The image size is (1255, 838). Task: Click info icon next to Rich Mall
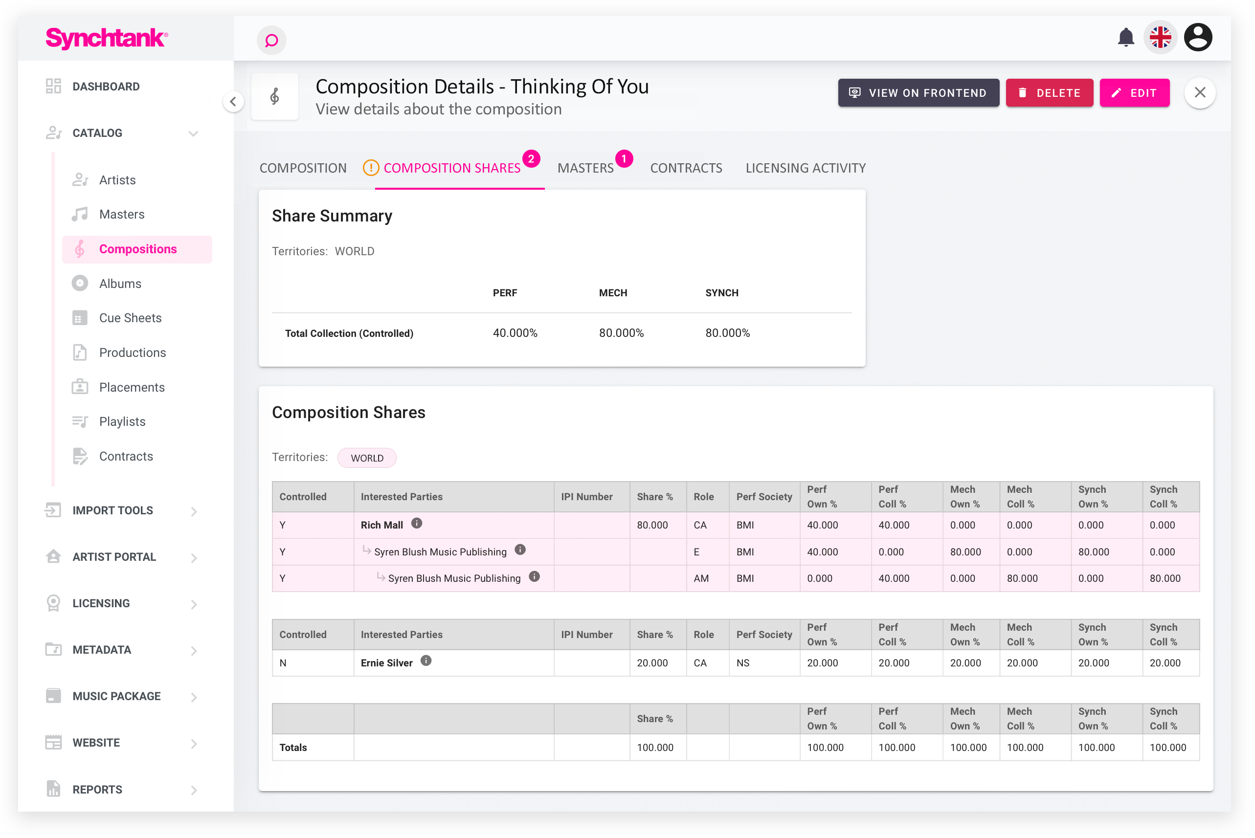tap(417, 523)
